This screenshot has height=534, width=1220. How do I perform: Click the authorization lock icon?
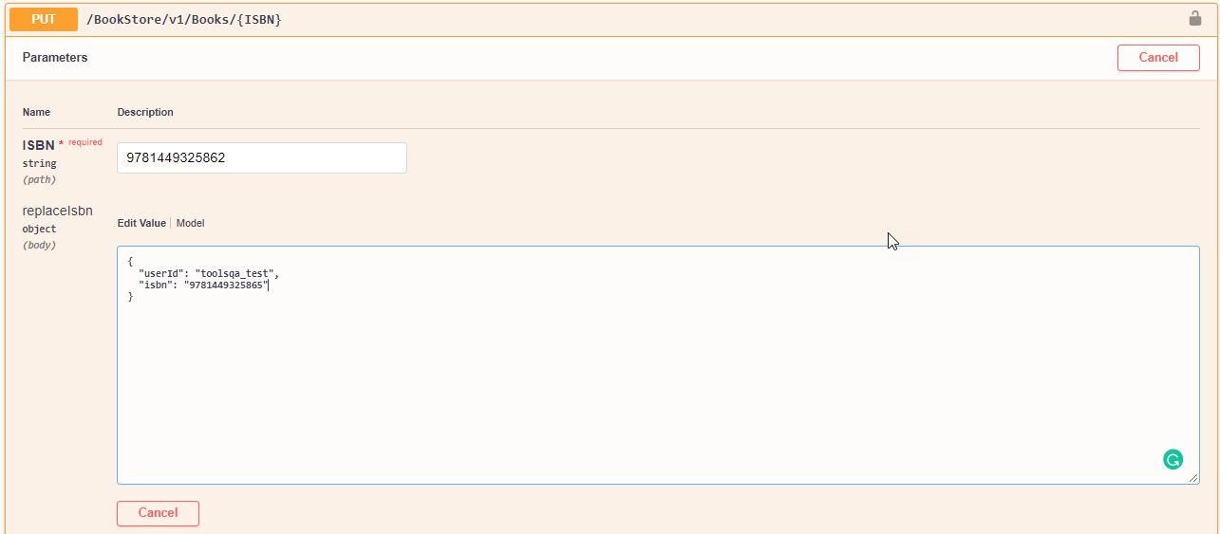tap(1194, 18)
